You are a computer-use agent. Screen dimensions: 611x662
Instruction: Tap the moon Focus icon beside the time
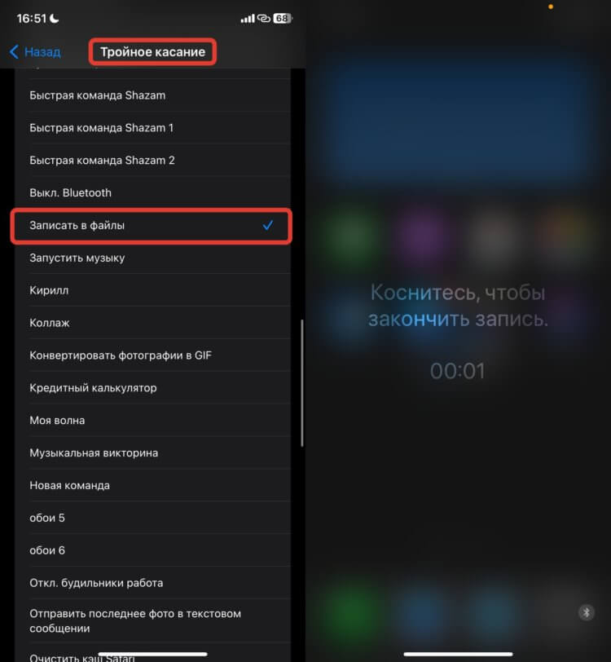55,18
